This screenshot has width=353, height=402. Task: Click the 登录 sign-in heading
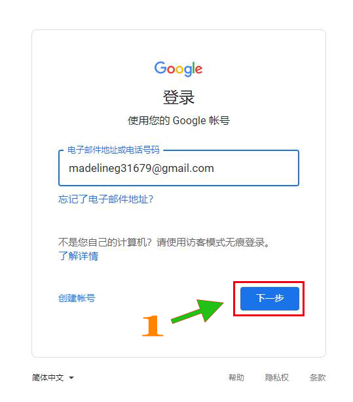tap(179, 97)
